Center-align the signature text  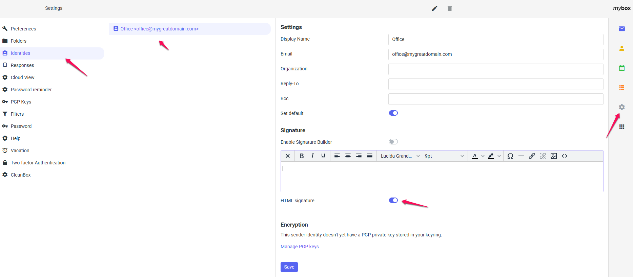(348, 156)
